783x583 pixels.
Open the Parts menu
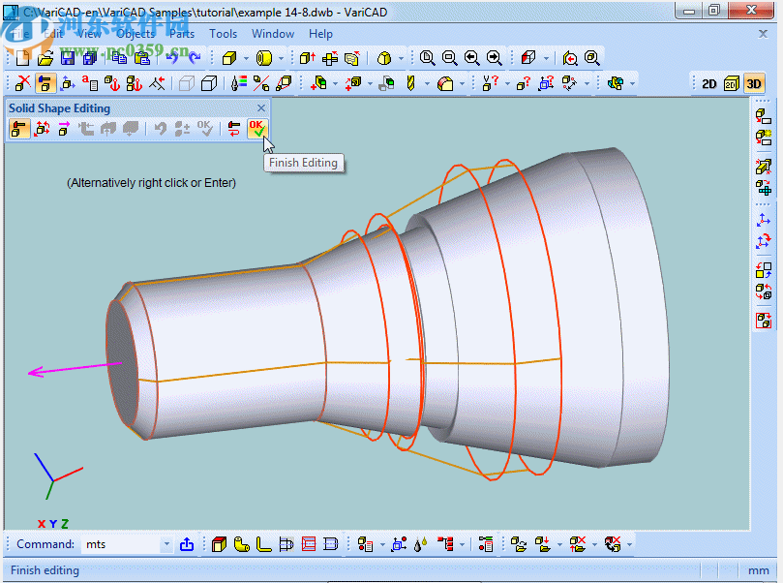pos(182,34)
